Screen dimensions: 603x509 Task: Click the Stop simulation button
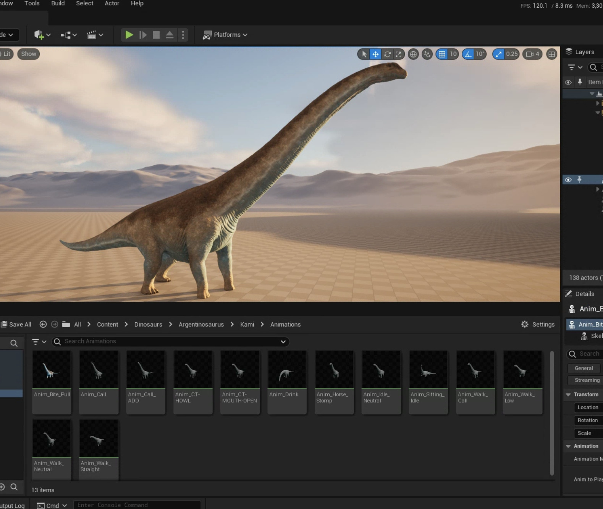pos(156,35)
